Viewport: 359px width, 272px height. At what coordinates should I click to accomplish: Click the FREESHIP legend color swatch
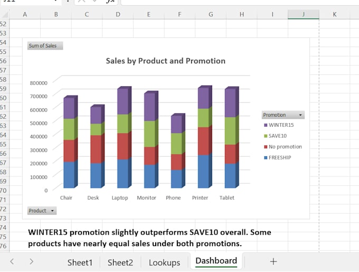tap(266, 158)
